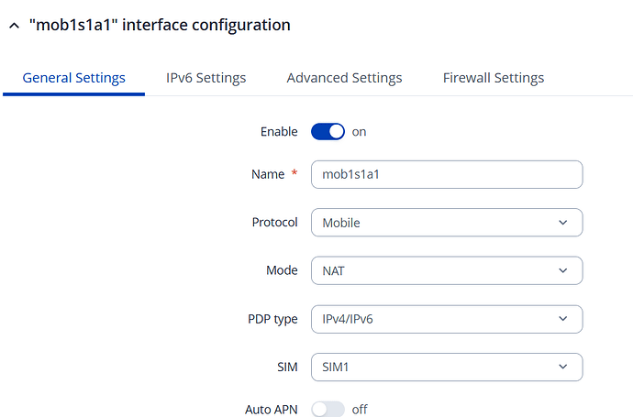Screen dimensions: 633x417
Task: Open the Protocol dropdown showing Mobile
Action: (x=446, y=223)
